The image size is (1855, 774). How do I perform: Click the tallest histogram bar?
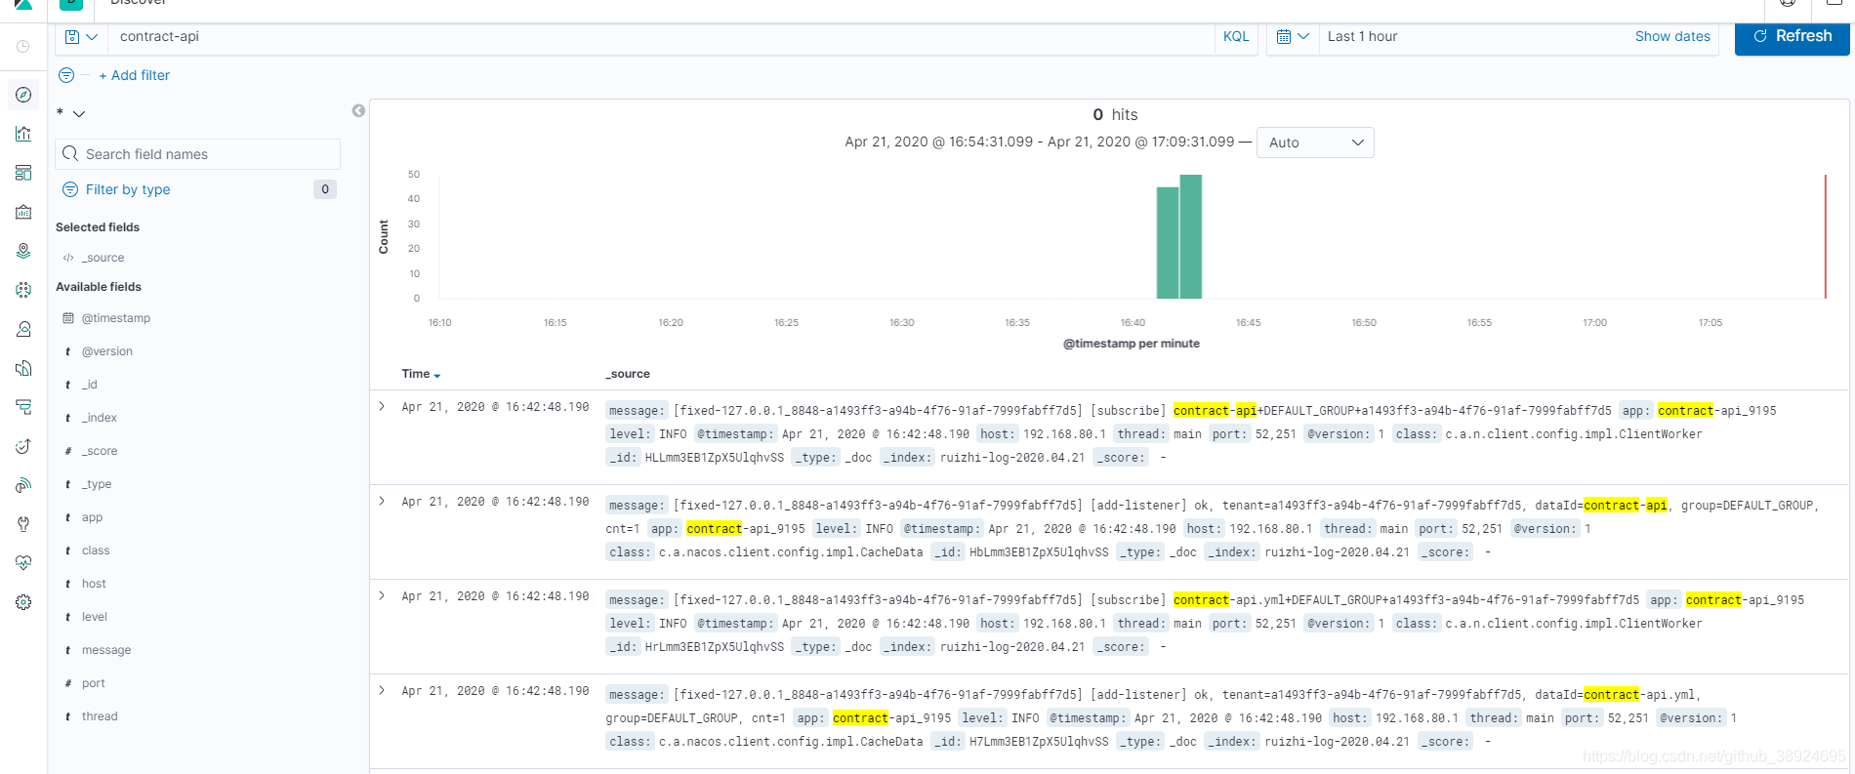point(1190,236)
